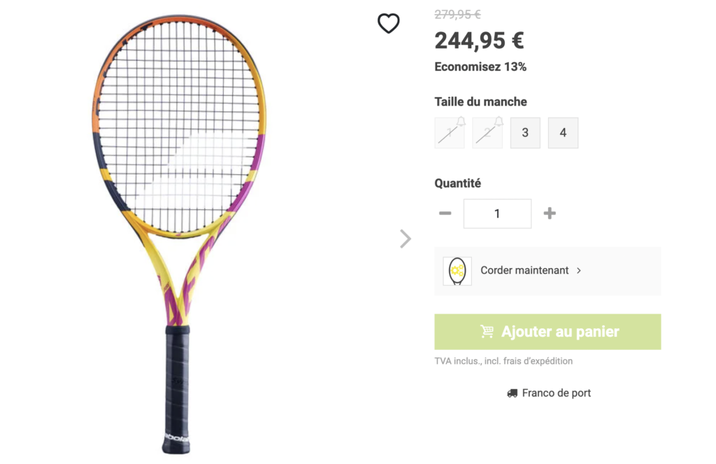
Task: Click the racket stringing icon
Action: [457, 271]
